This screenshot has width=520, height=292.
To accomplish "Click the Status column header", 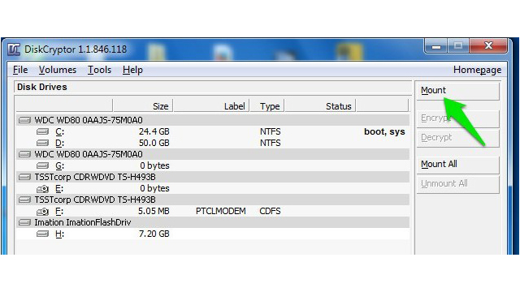I will tap(320, 106).
